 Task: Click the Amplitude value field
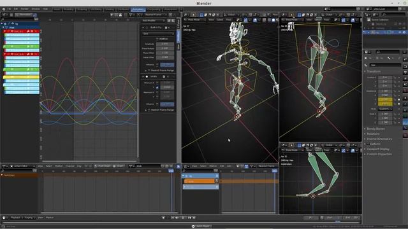pyautogui.click(x=165, y=44)
